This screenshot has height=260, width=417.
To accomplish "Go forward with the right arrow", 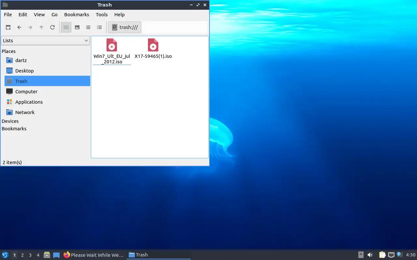I will click(30, 27).
